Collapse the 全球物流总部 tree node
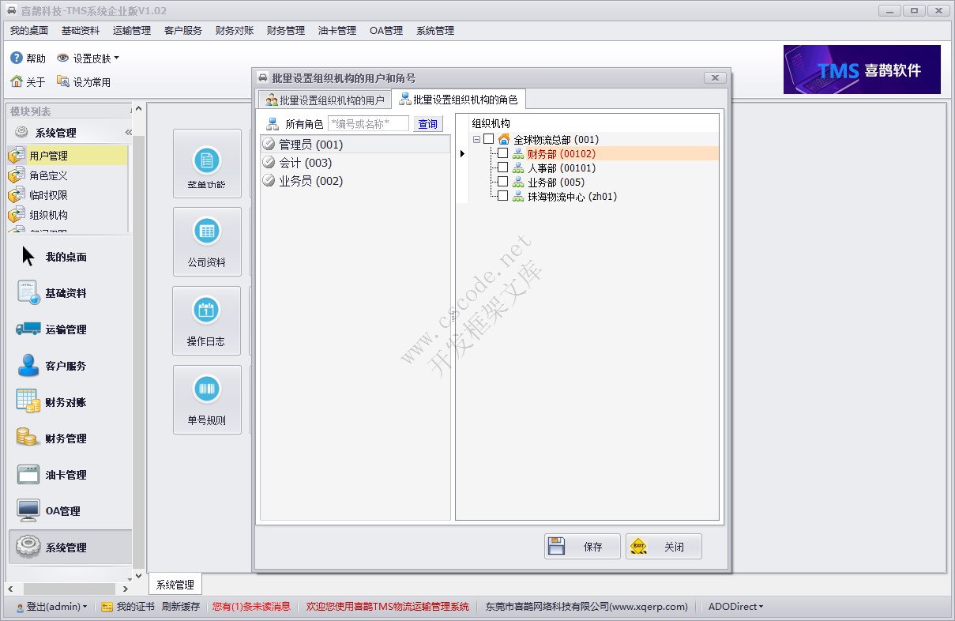Screen dimensions: 955x621 476,139
